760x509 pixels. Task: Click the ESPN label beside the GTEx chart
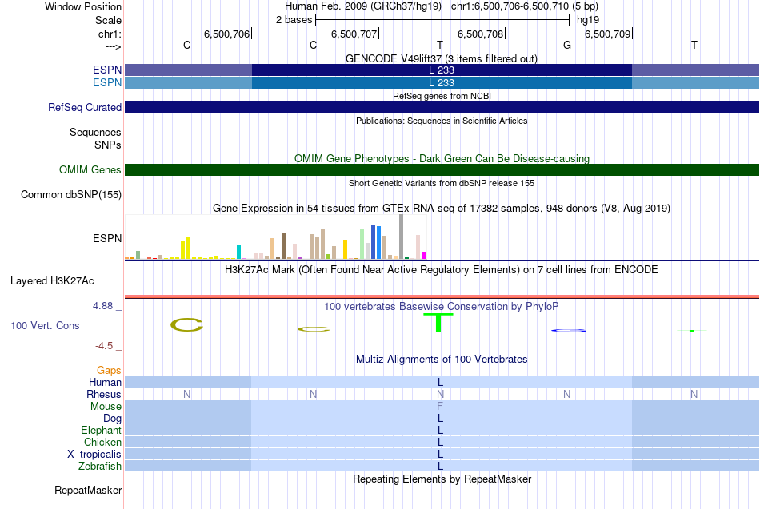107,238
